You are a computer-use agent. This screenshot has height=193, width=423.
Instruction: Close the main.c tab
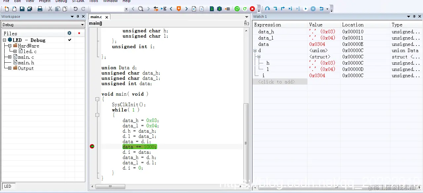coord(107,17)
